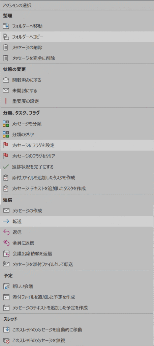The width and height of the screenshot is (154, 346).
Task: Click the trash icon for メッセージの削除
Action: coord(6,47)
